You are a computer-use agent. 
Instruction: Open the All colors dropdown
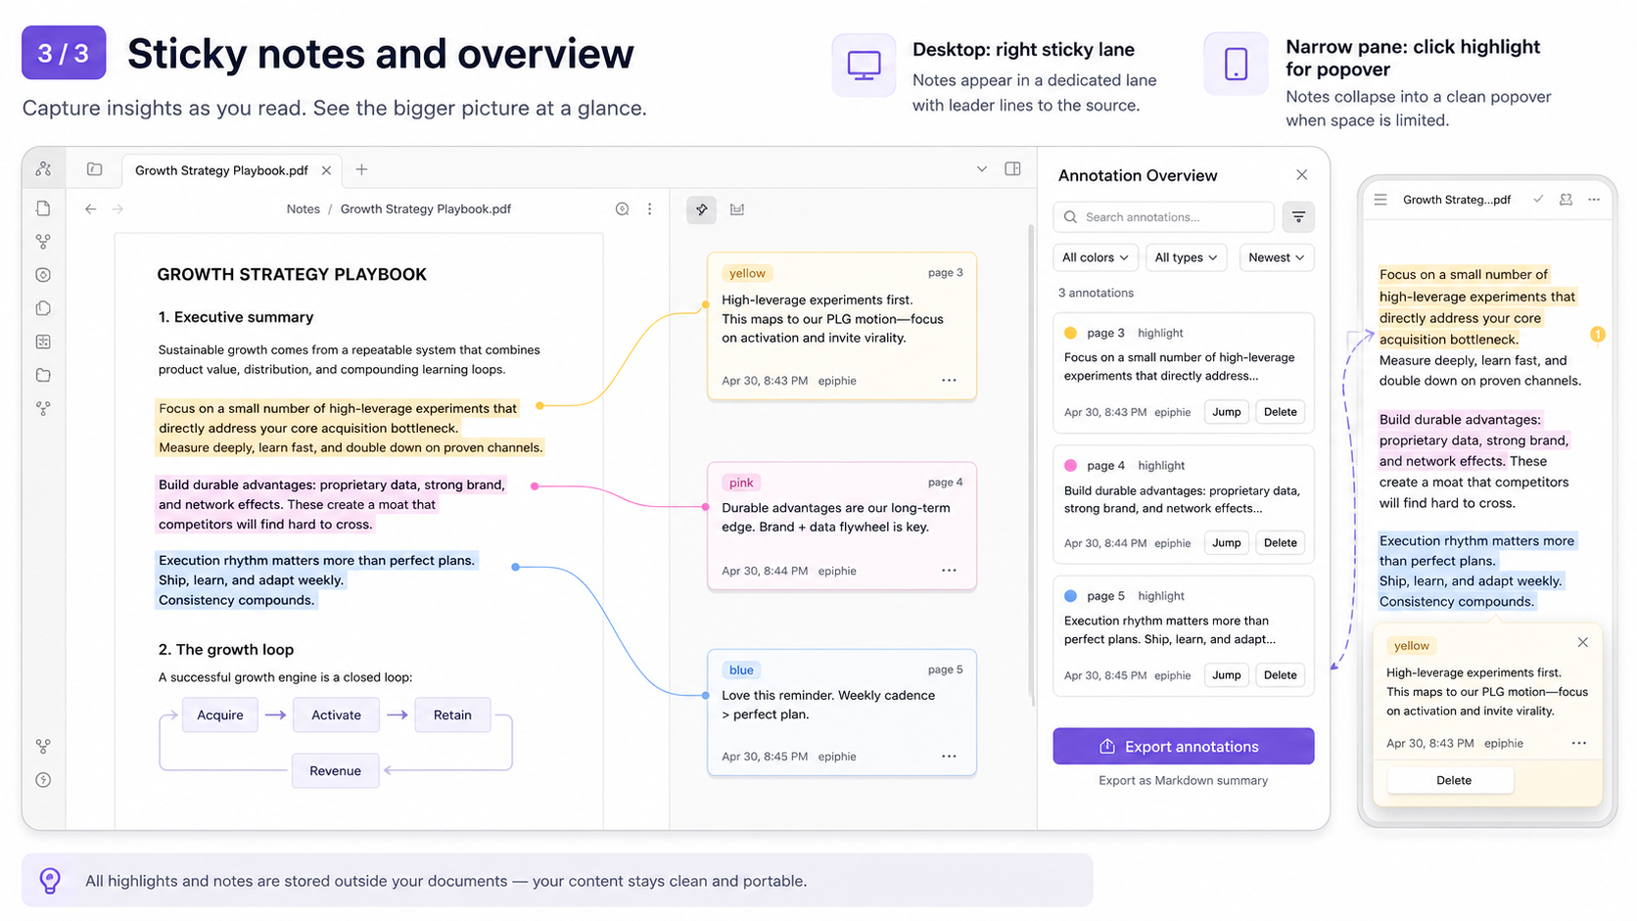tap(1096, 257)
